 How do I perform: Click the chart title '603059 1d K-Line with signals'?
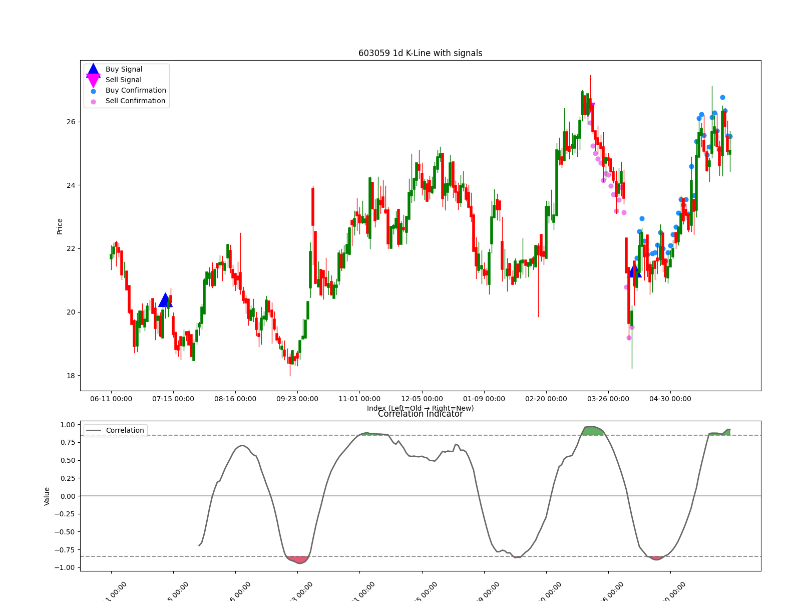421,53
